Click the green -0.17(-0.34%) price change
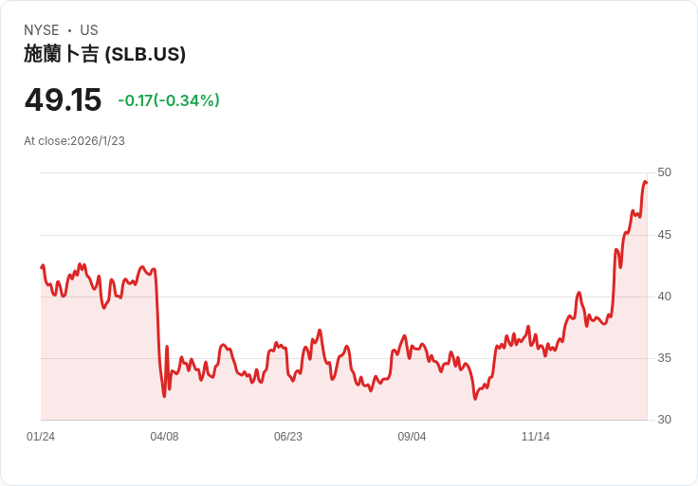The height and width of the screenshot is (486, 698). point(169,100)
